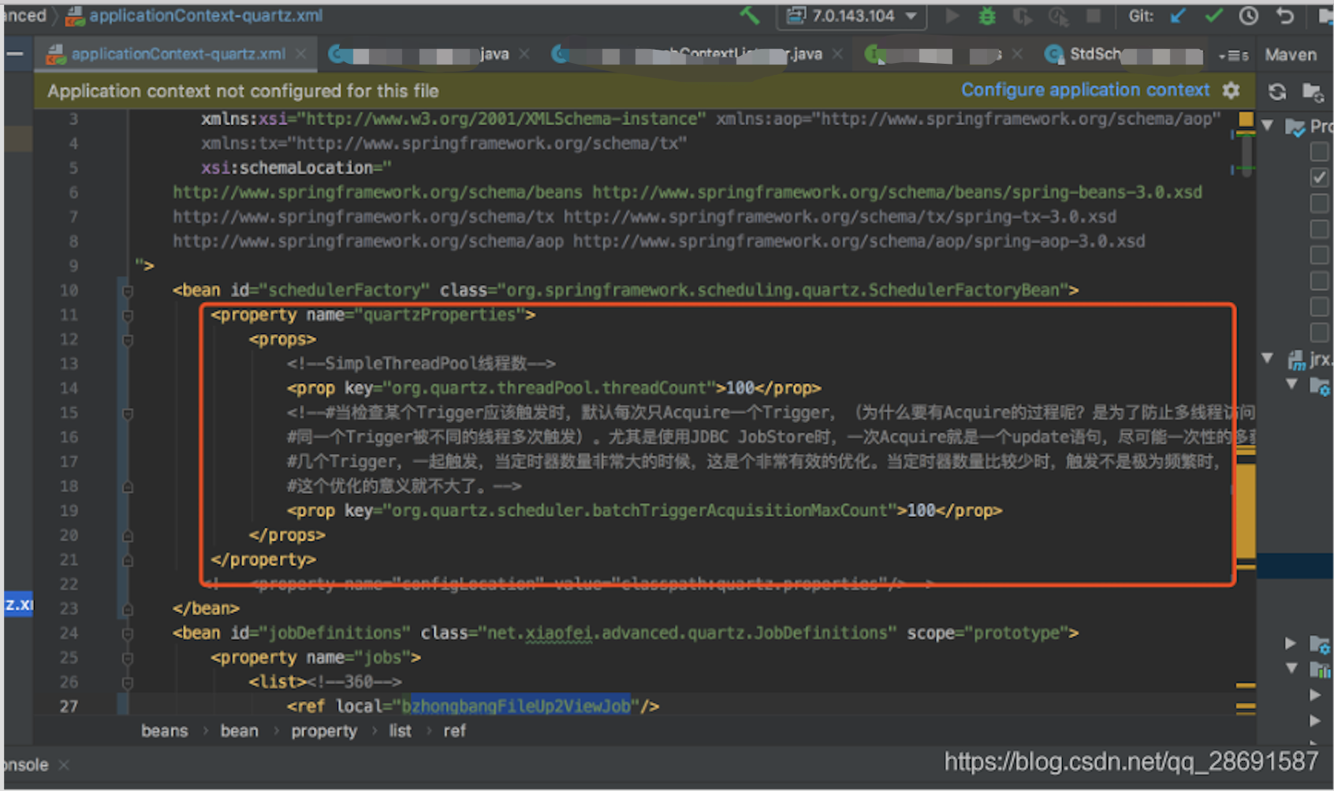Click the 'list' breadcrumb
Screen dimensions: 1334x791
400,731
